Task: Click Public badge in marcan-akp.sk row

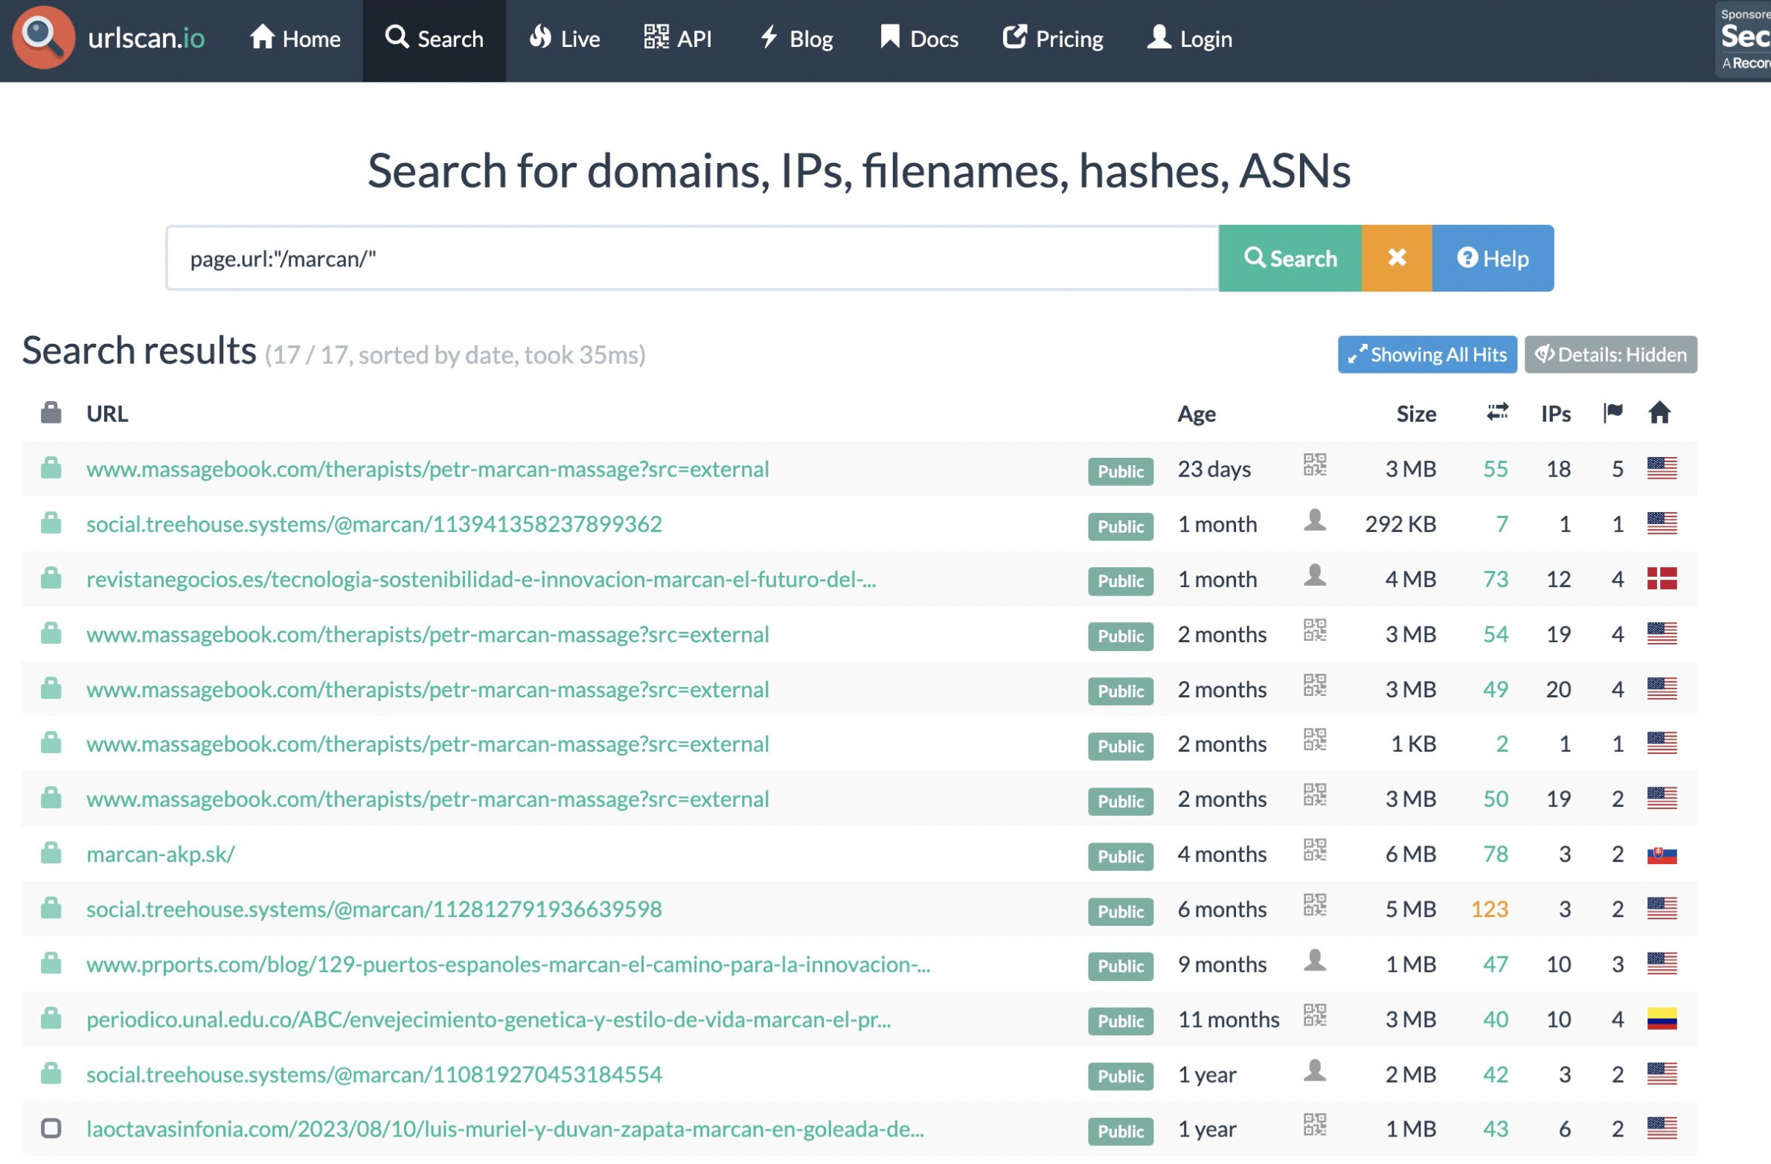Action: (x=1121, y=857)
